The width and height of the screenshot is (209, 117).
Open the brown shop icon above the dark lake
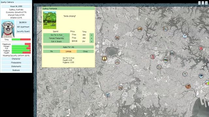click(117, 38)
